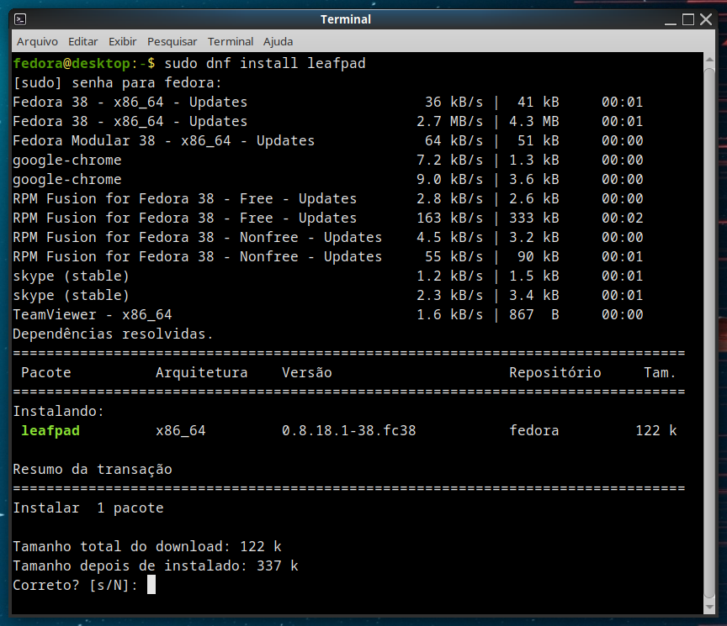Open the Terminal menu in the menu bar
The image size is (727, 626).
point(231,42)
